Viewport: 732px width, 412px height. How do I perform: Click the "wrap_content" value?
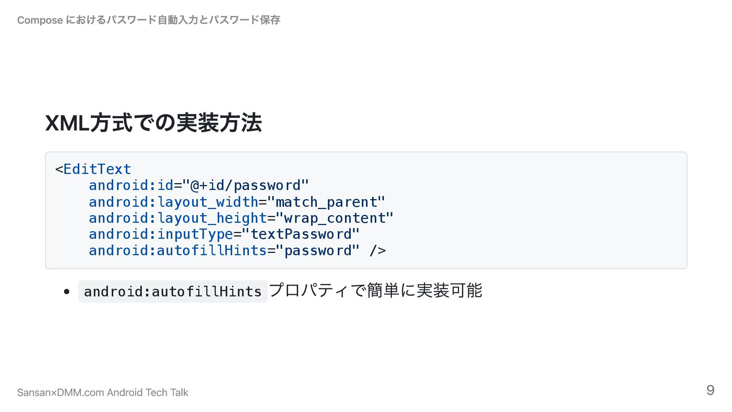click(334, 218)
